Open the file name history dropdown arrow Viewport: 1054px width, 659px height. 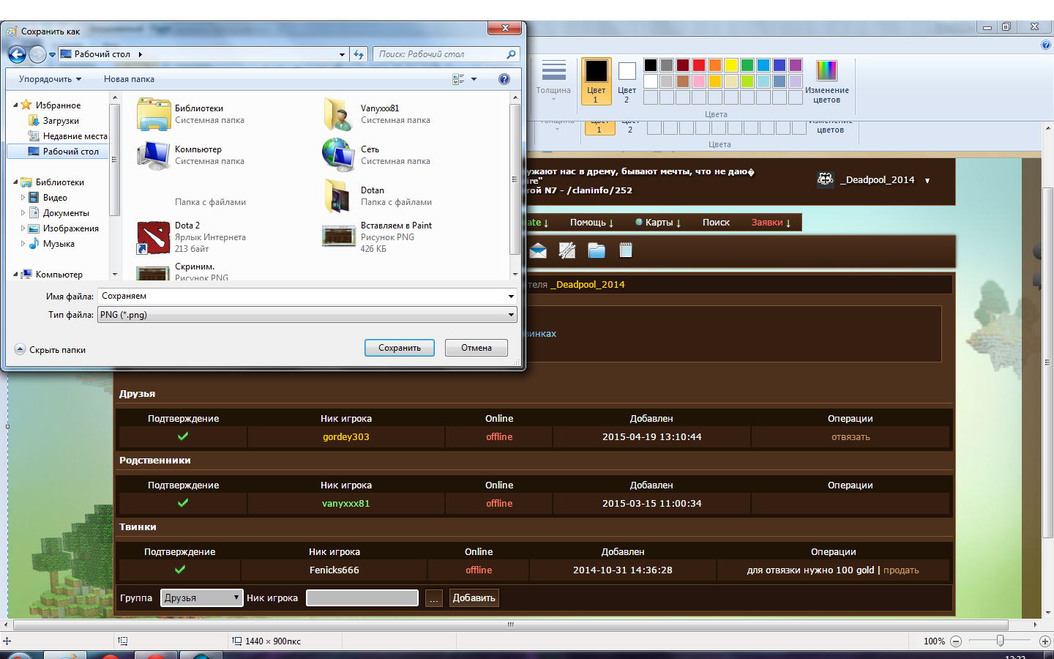point(511,297)
